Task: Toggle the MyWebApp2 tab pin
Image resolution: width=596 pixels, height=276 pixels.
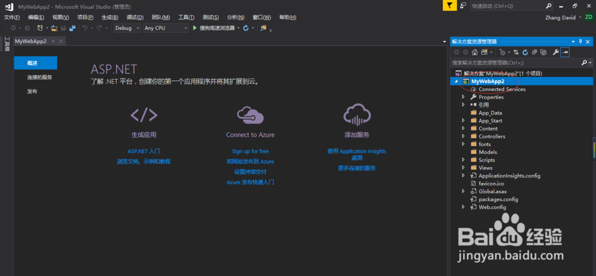Action: point(53,41)
